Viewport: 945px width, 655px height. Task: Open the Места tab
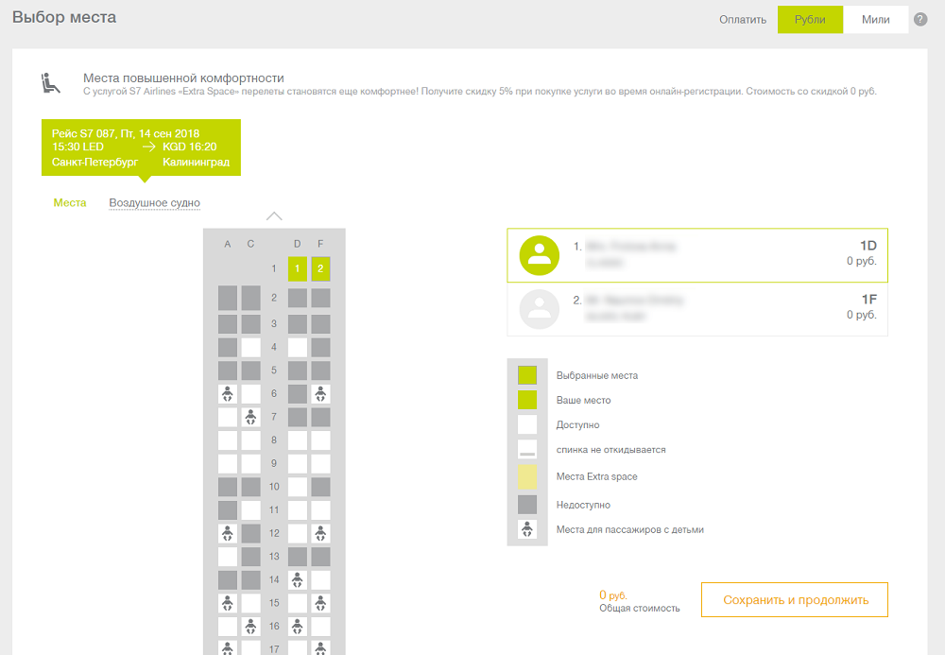coord(70,202)
